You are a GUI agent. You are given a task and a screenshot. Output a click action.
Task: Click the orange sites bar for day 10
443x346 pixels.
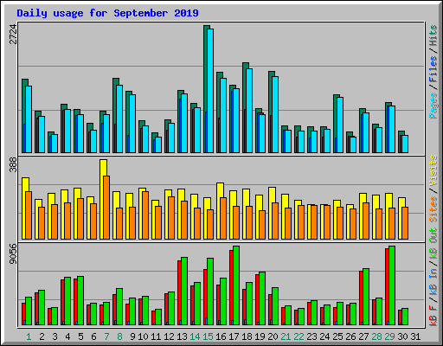click(145, 215)
